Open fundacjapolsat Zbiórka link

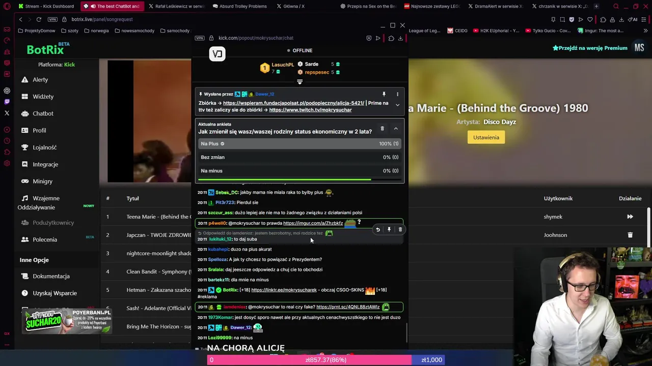tap(293, 103)
